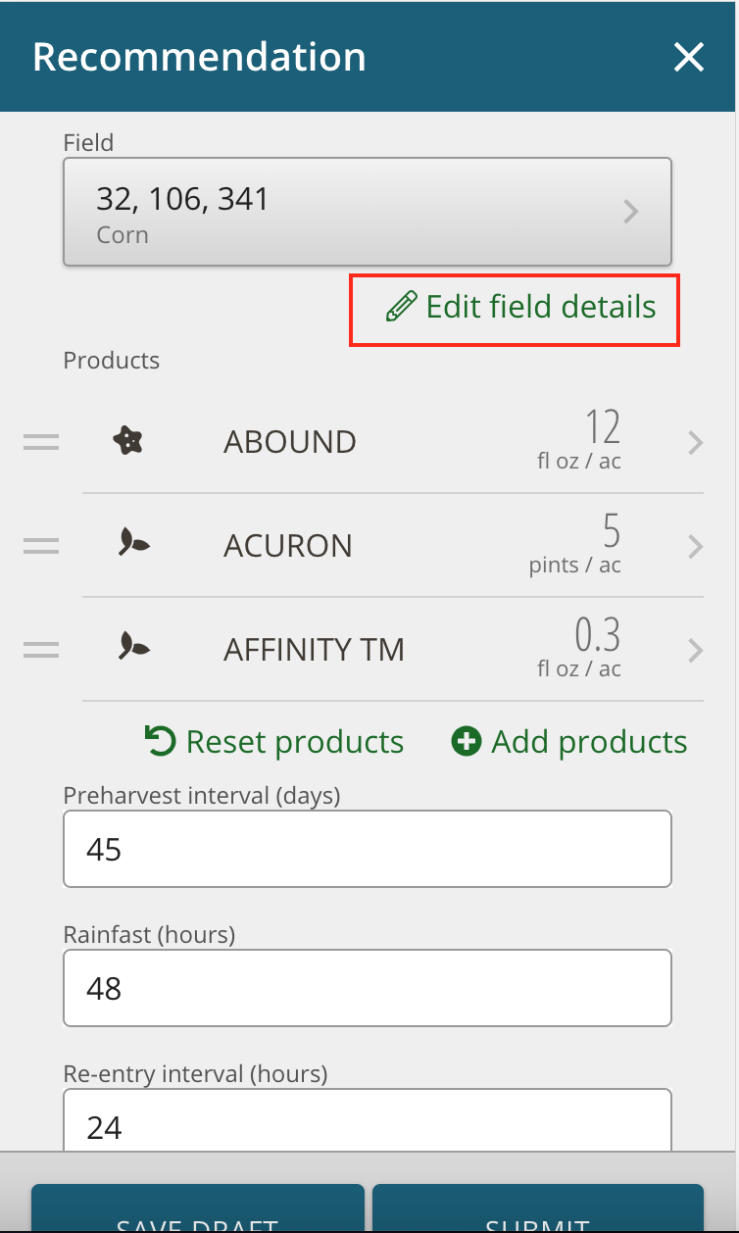Image resolution: width=739 pixels, height=1233 pixels.
Task: Grab the drag handle for ABOUND
Action: click(x=41, y=442)
